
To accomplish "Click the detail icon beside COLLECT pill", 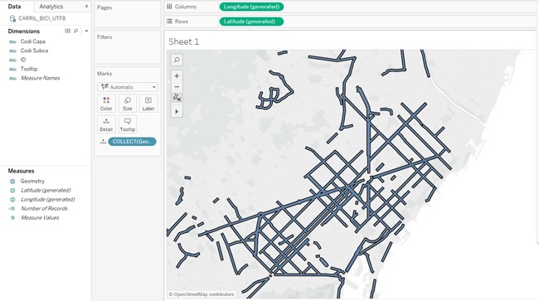I will [103, 142].
